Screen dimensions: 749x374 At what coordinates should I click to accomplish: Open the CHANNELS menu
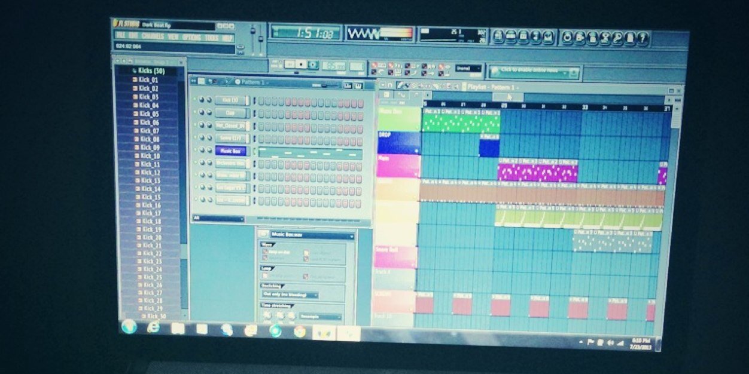point(153,37)
